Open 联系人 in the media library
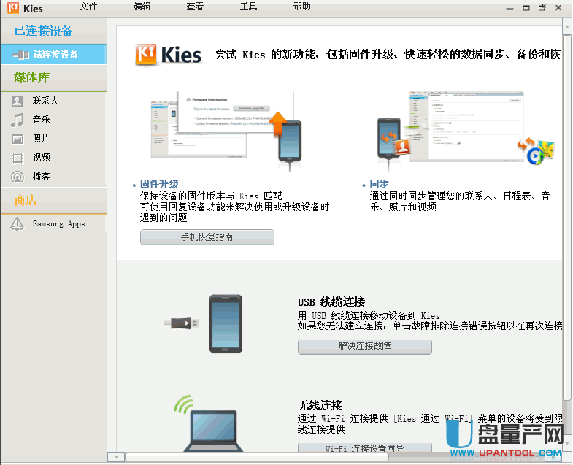The height and width of the screenshot is (465, 573). pyautogui.click(x=45, y=101)
